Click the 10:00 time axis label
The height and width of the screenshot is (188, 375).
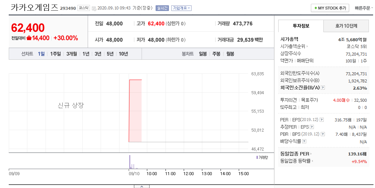(152, 174)
